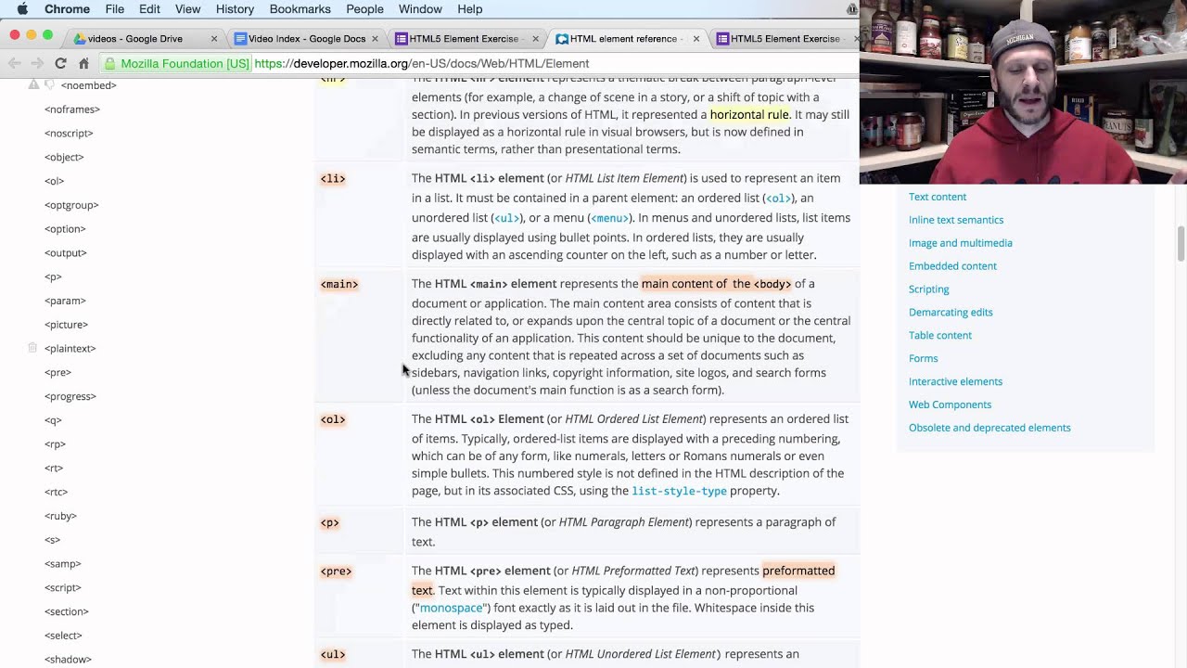Viewport: 1187px width, 668px height.
Task: Jump to Inline text semantics section
Action: coord(956,220)
